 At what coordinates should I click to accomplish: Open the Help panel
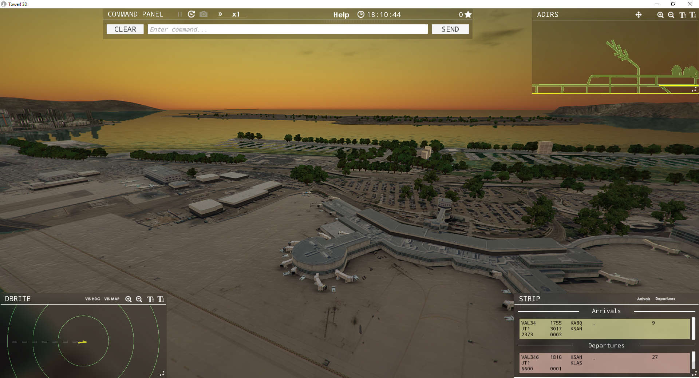pyautogui.click(x=341, y=15)
